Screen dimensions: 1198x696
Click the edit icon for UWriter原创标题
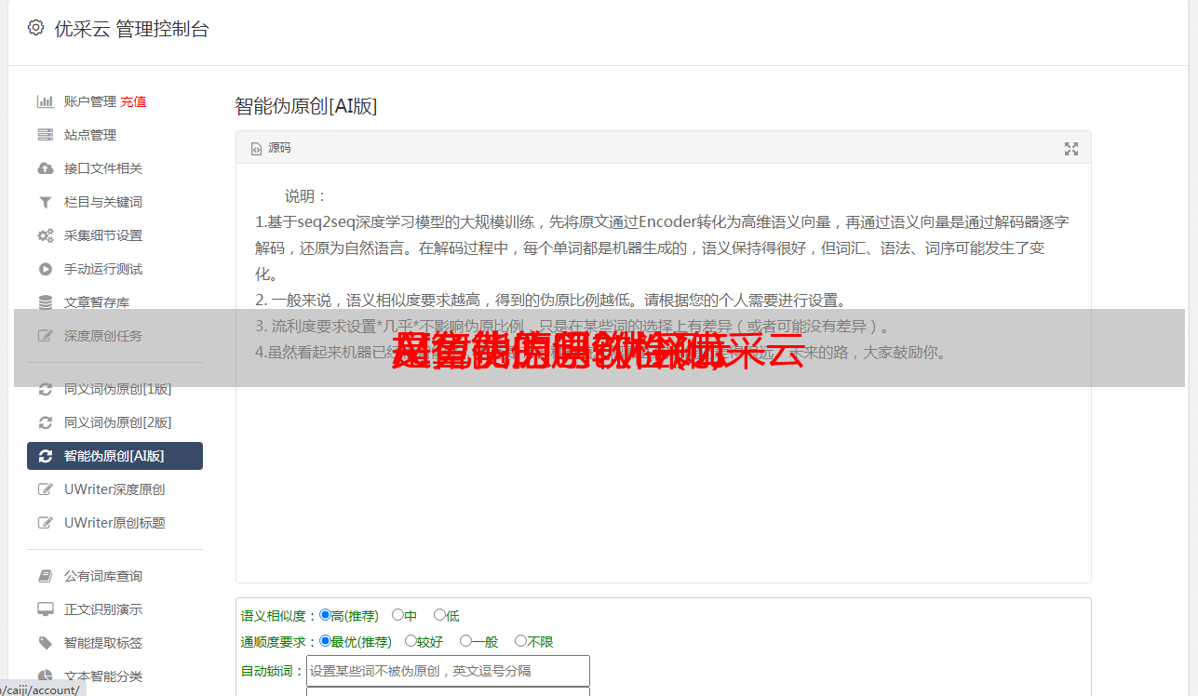(x=45, y=523)
